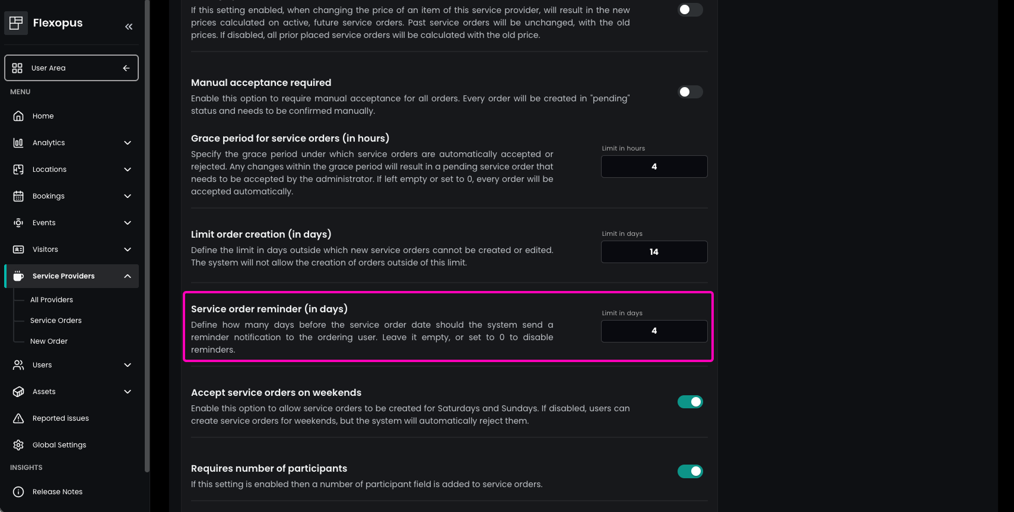Open Service Orders submenu item
Viewport: 1014px width, 512px height.
pyautogui.click(x=56, y=321)
